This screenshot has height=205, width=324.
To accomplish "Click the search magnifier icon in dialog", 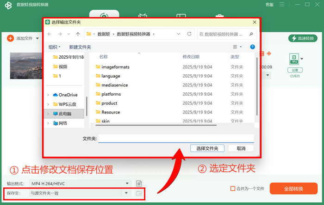I will pos(251,34).
